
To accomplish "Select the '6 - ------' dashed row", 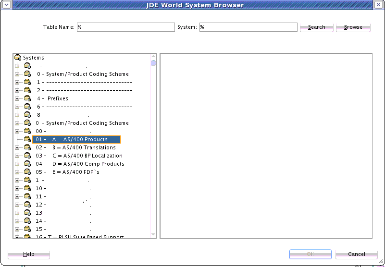I will [85, 107].
